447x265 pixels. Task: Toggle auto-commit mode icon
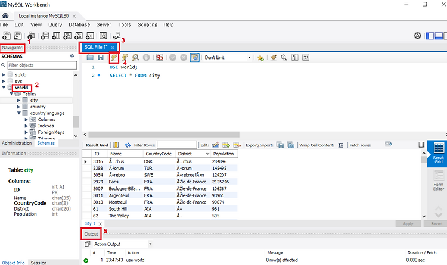click(x=195, y=57)
